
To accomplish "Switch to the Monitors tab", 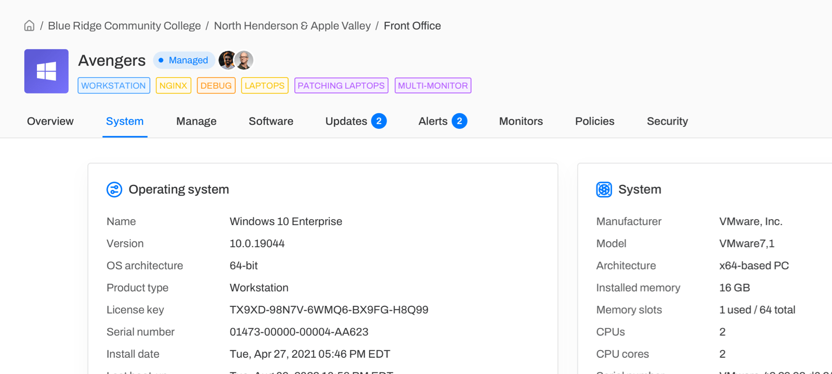I will [521, 121].
